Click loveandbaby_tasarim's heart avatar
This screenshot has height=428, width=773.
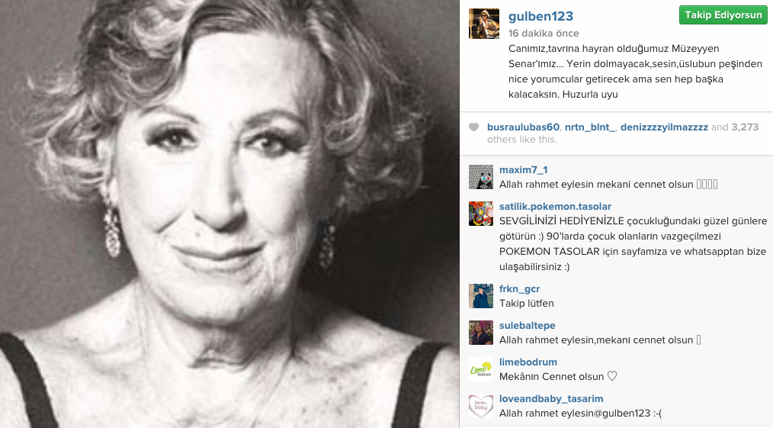click(481, 406)
